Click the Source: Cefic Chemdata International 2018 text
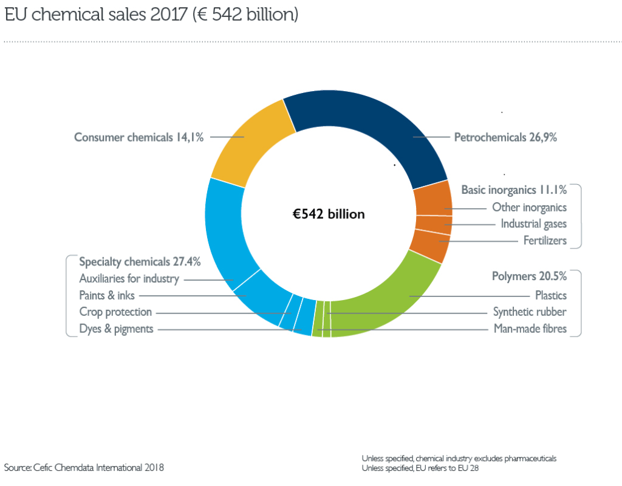 [84, 468]
